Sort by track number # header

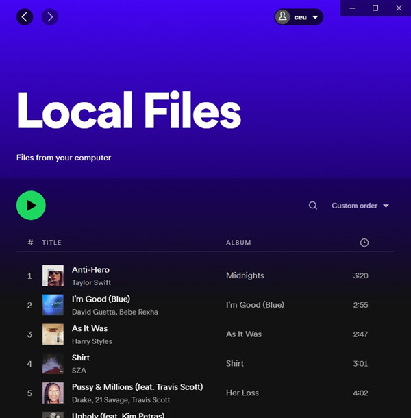[x=30, y=243]
